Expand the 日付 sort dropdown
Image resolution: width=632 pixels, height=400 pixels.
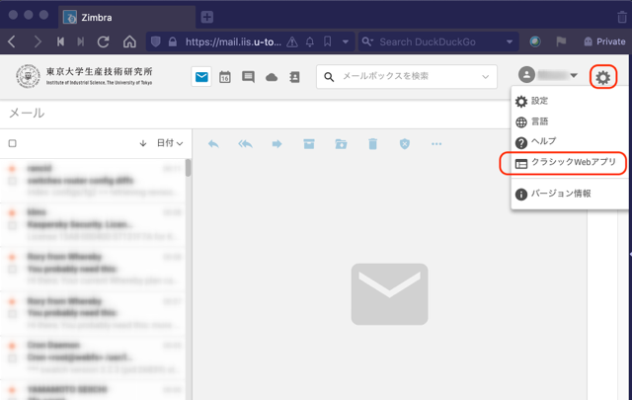click(170, 144)
